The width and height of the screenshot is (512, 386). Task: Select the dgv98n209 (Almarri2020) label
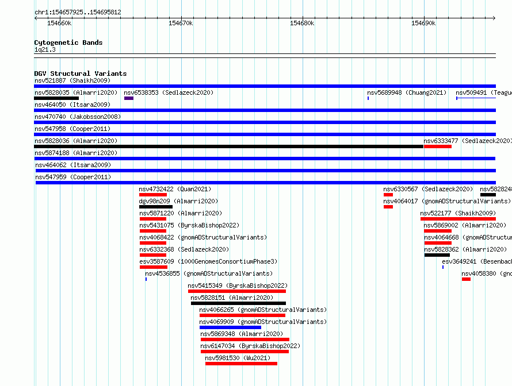pyautogui.click(x=178, y=201)
